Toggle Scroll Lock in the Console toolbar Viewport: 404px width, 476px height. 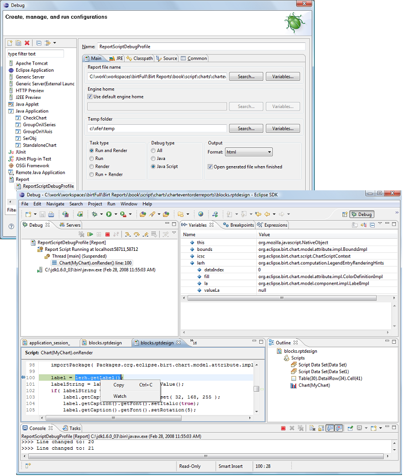tap(321, 428)
